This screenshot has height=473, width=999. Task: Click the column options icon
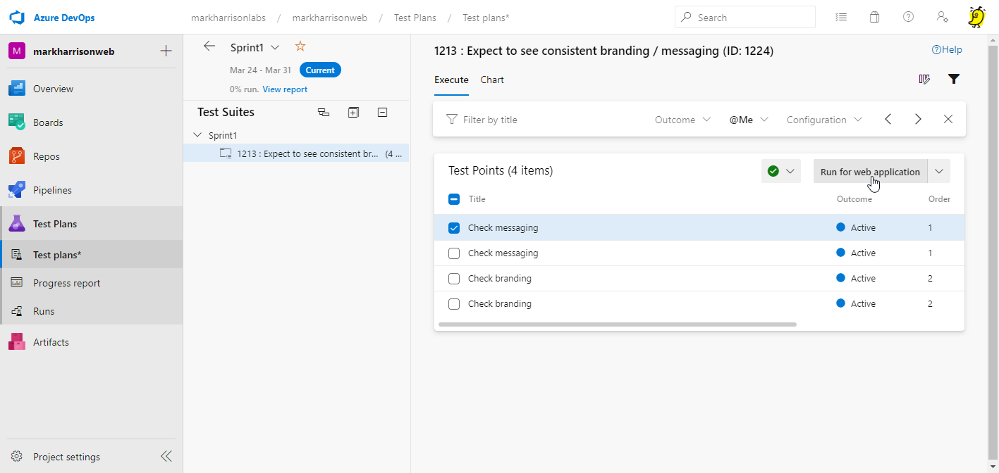pyautogui.click(x=924, y=80)
